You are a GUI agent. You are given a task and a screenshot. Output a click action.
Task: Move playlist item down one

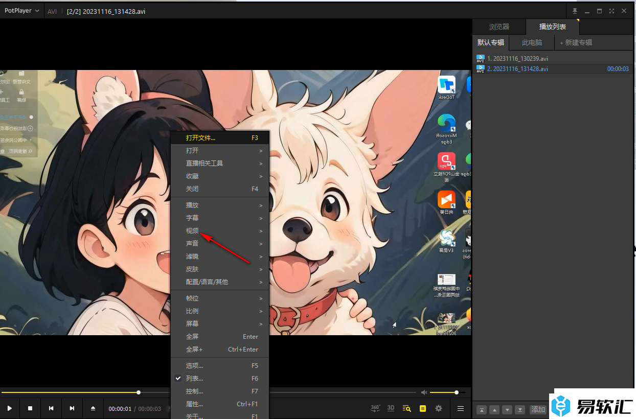[x=507, y=410]
